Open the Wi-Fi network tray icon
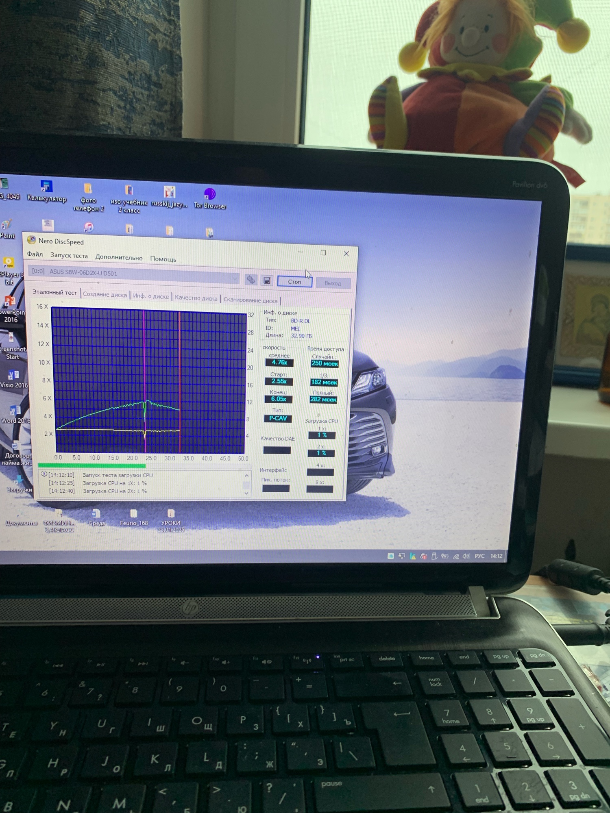The image size is (610, 813). click(456, 556)
